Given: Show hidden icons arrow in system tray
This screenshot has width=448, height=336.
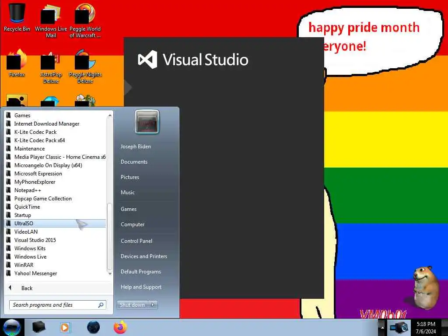Looking at the screenshot, I should pos(382,327).
